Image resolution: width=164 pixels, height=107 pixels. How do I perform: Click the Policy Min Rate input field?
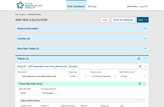[x=28, y=93]
